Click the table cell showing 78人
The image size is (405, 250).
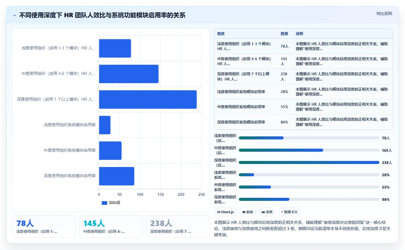[x=285, y=46]
